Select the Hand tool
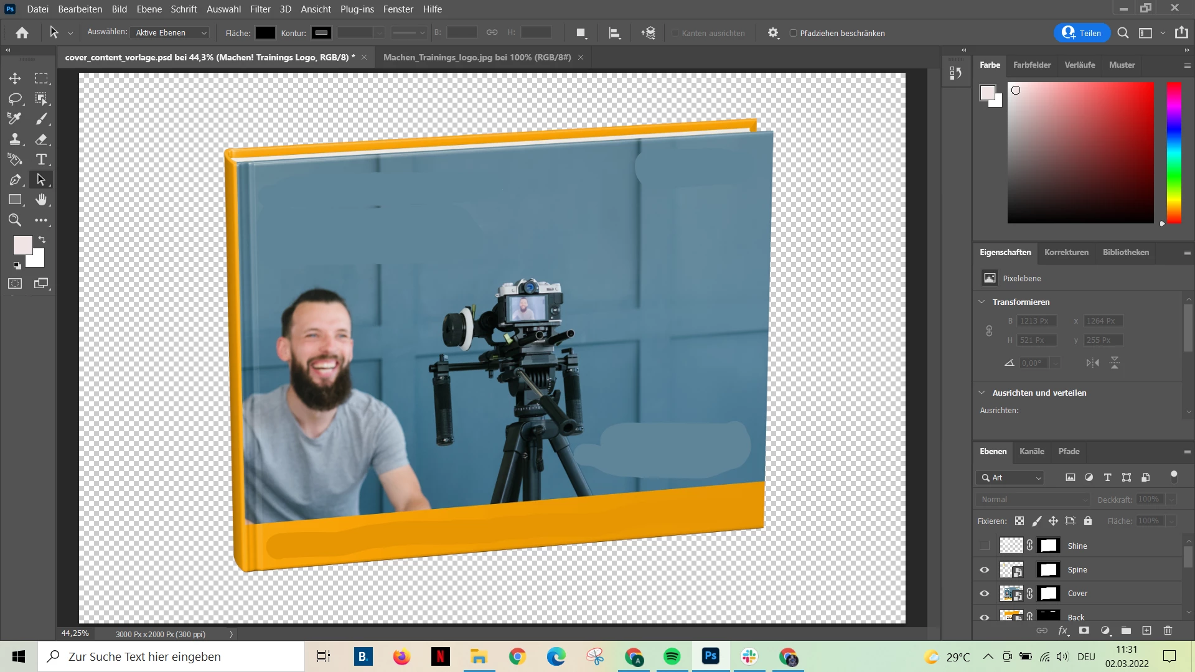 [x=42, y=200]
